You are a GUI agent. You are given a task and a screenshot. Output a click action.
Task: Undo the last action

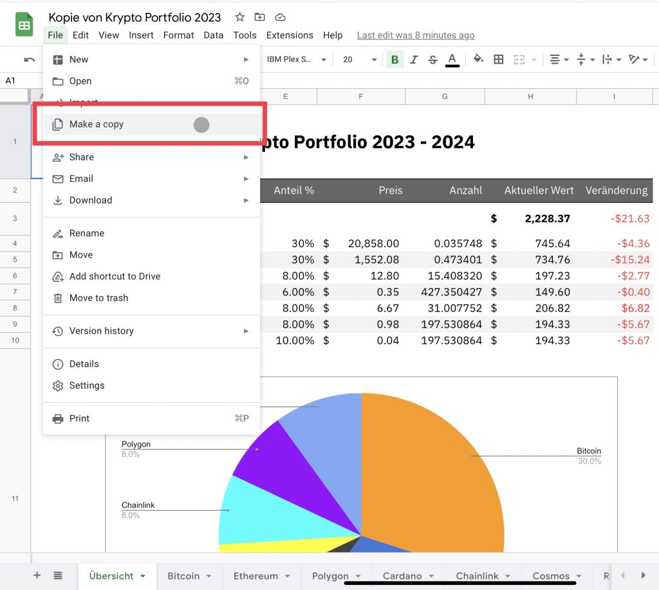pos(29,60)
